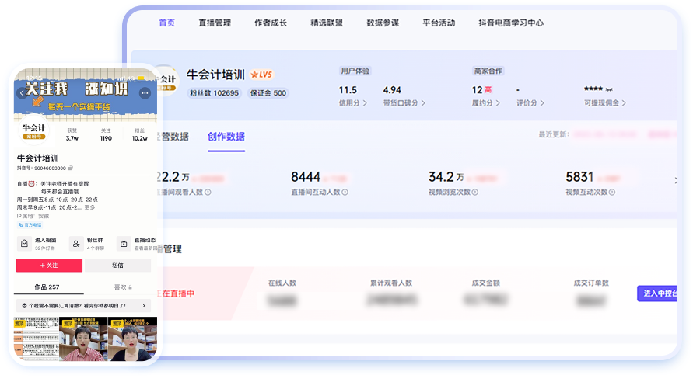The width and height of the screenshot is (700, 389).
Task: Open the 个税需不需要汇算清缴 notice row
Action: 83,306
